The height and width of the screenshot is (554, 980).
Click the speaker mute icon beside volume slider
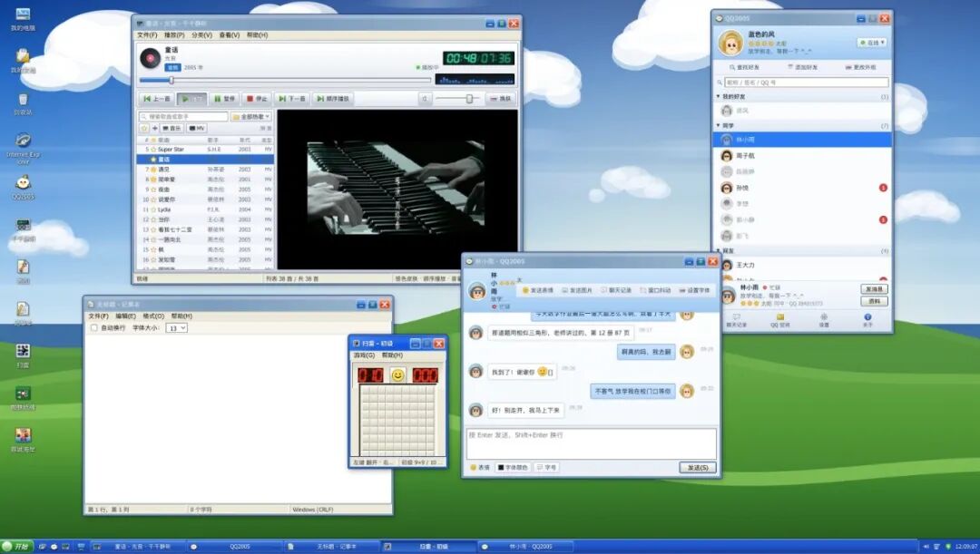[x=425, y=99]
